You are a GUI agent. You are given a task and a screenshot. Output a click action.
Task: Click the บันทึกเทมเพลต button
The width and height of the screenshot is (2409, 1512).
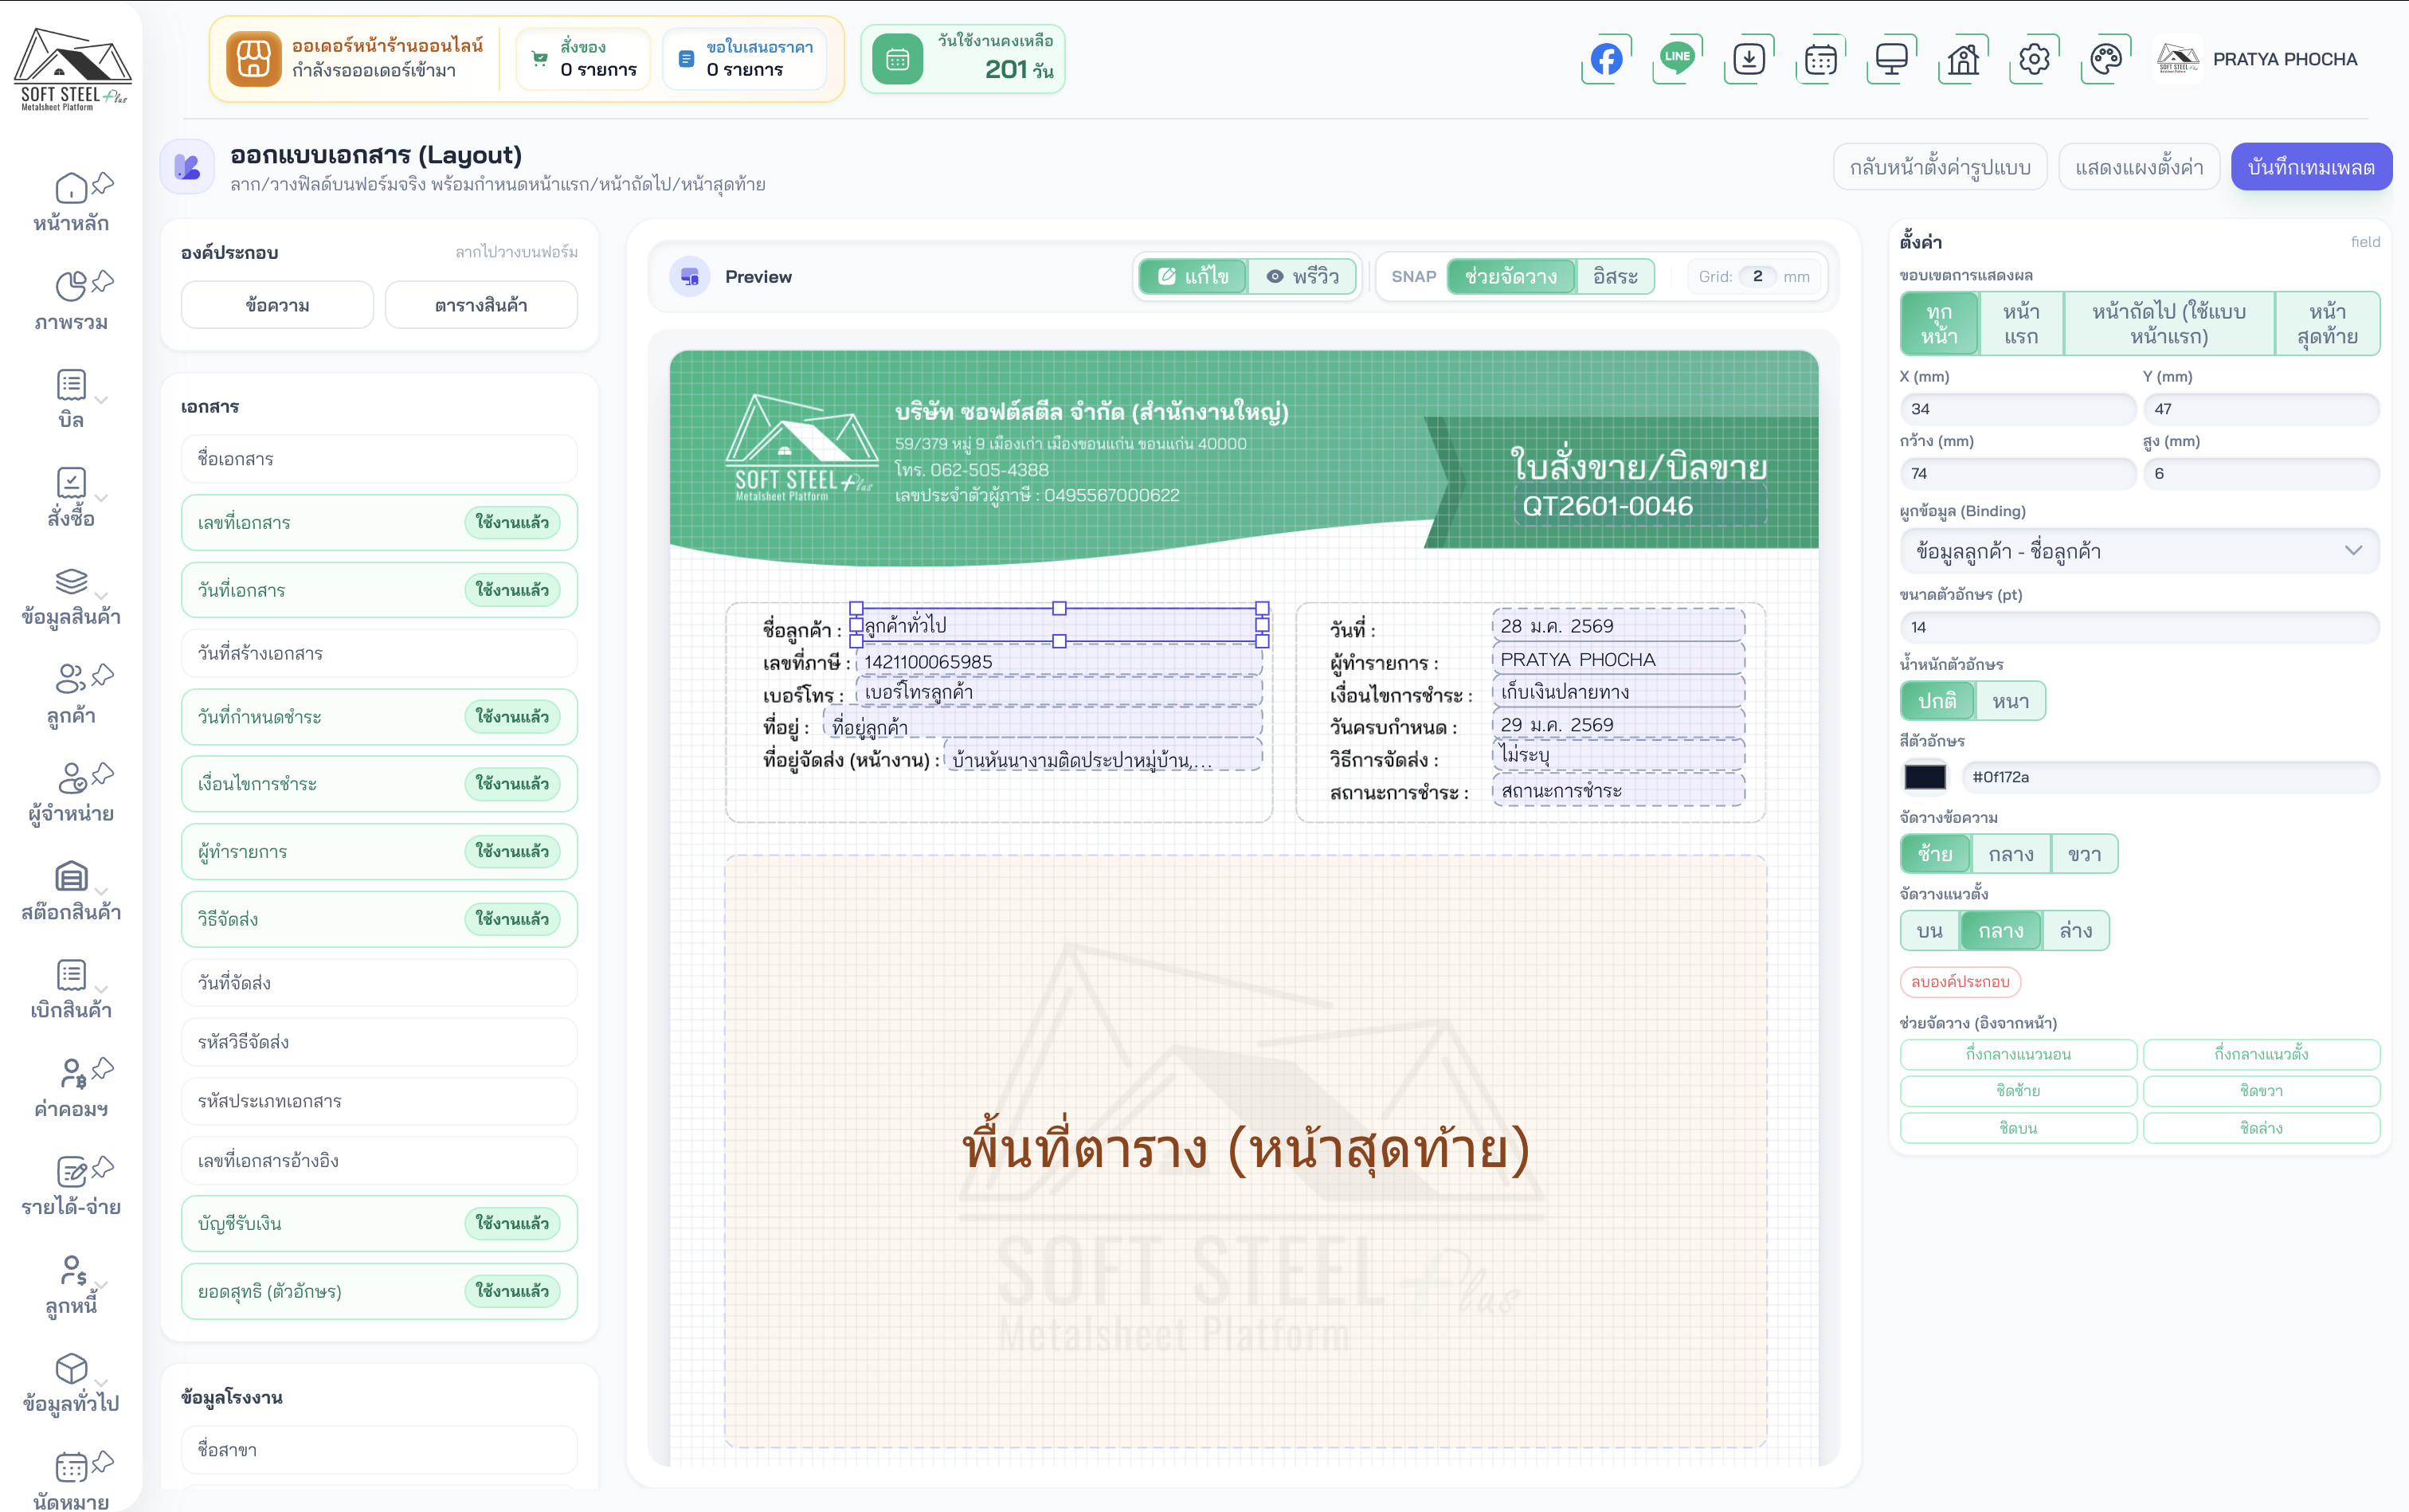(x=2310, y=167)
